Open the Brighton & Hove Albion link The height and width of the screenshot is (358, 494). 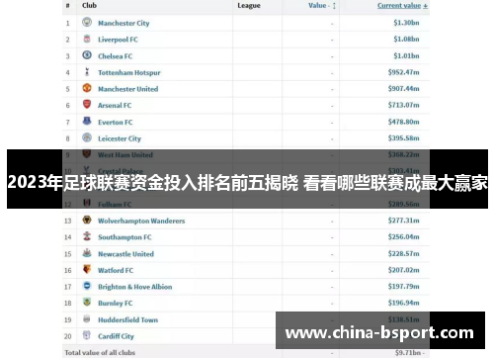(135, 287)
